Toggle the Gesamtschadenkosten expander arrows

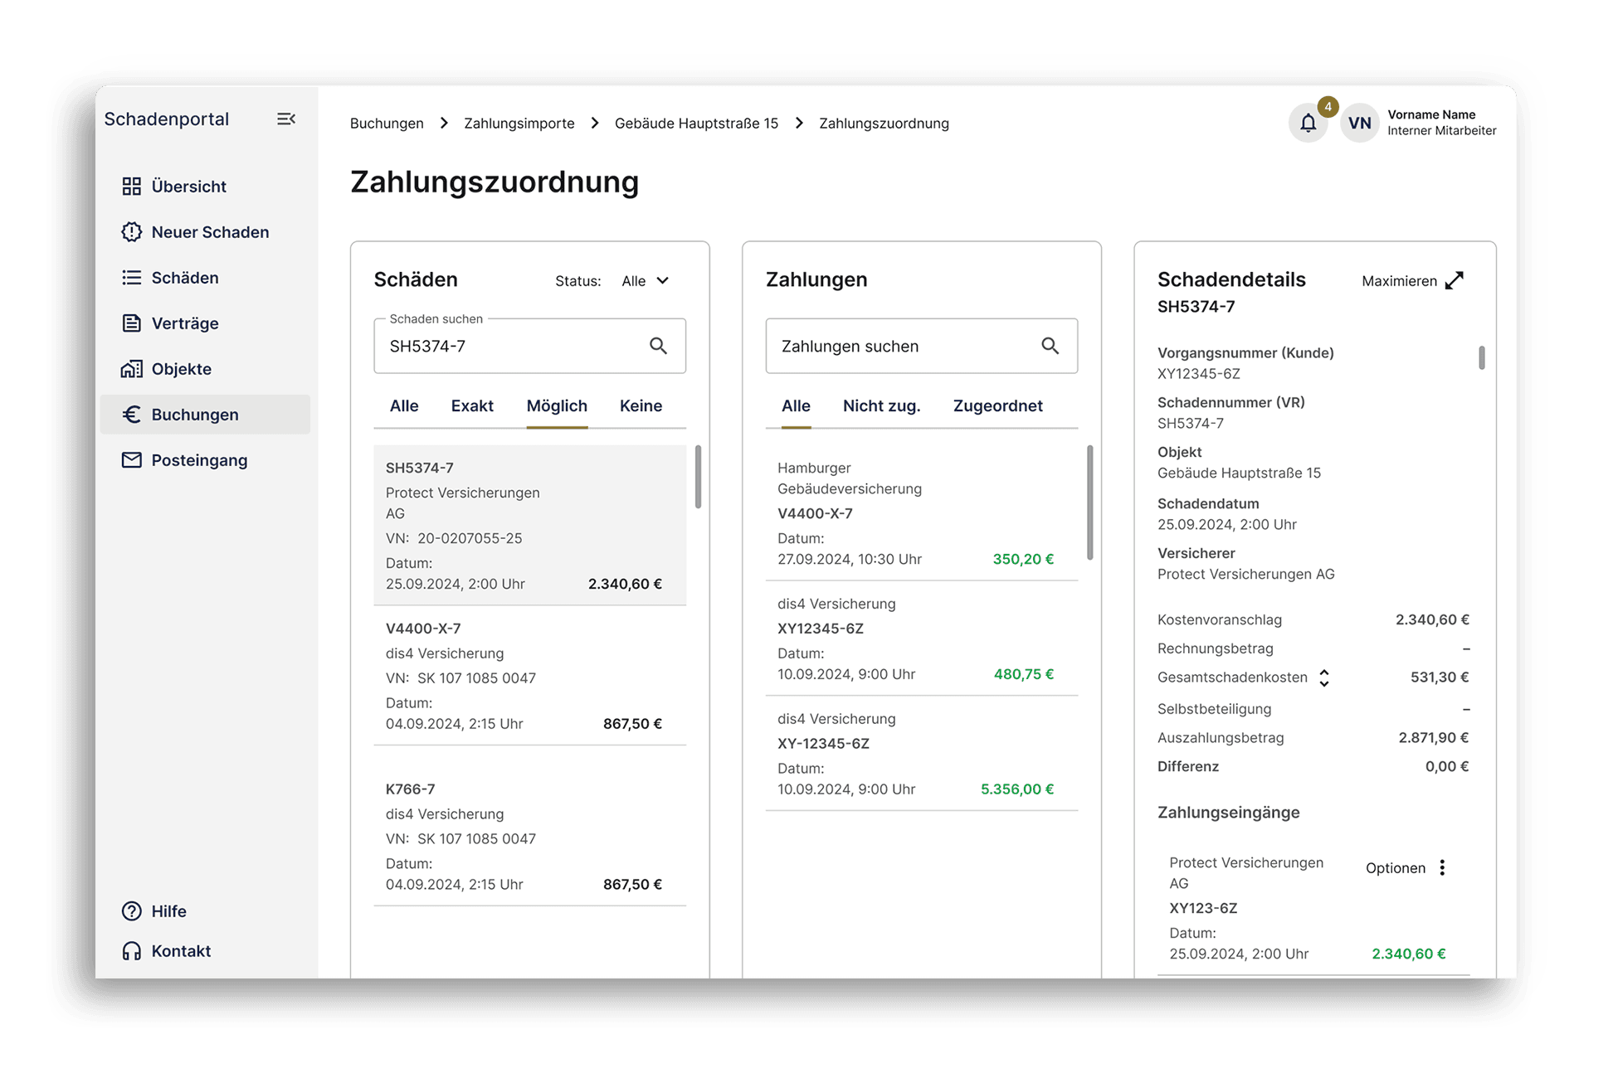coord(1324,678)
